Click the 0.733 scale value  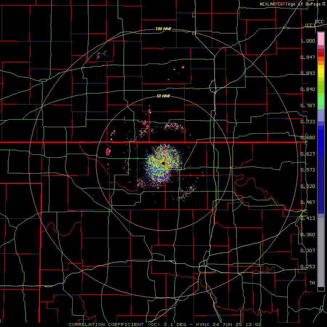click(x=308, y=122)
